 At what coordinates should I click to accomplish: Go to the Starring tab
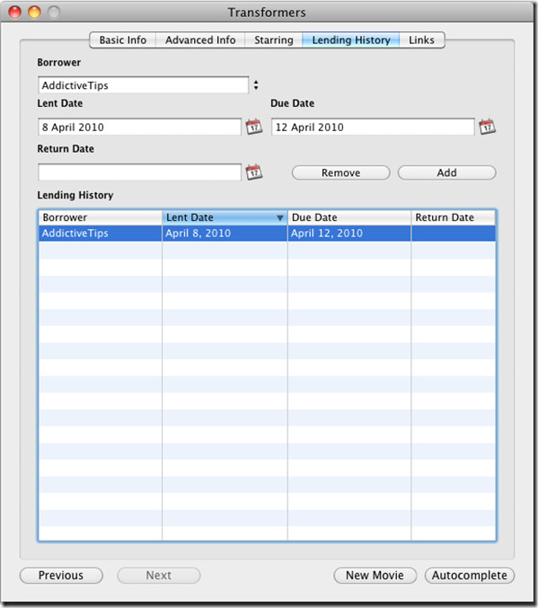(x=273, y=40)
